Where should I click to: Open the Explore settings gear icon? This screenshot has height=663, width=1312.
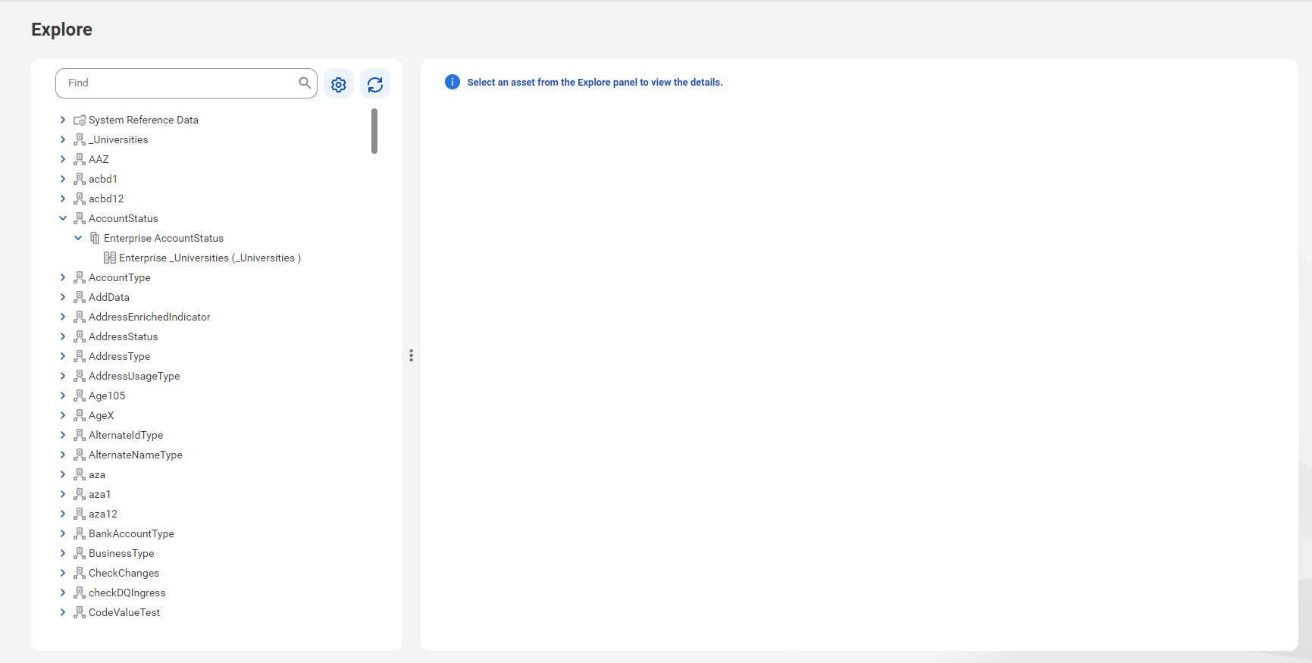point(339,84)
